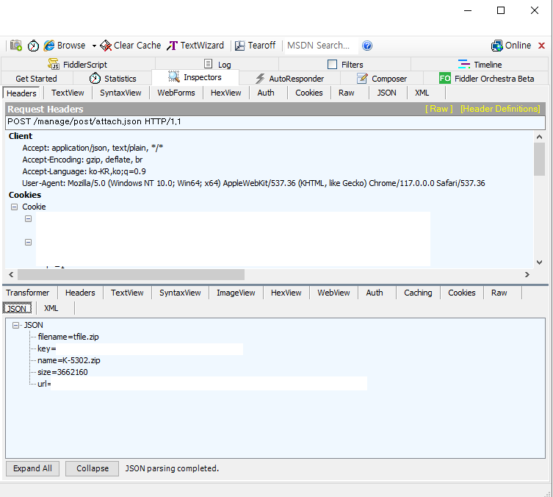The image size is (553, 497).
Task: Select request JSON tab
Action: (x=387, y=93)
